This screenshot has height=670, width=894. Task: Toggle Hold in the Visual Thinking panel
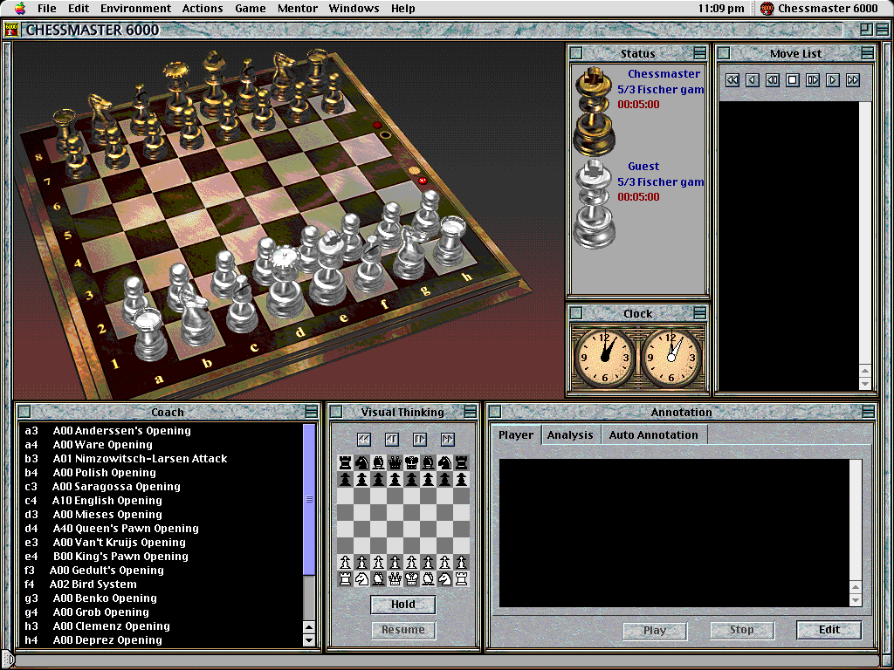[x=402, y=604]
